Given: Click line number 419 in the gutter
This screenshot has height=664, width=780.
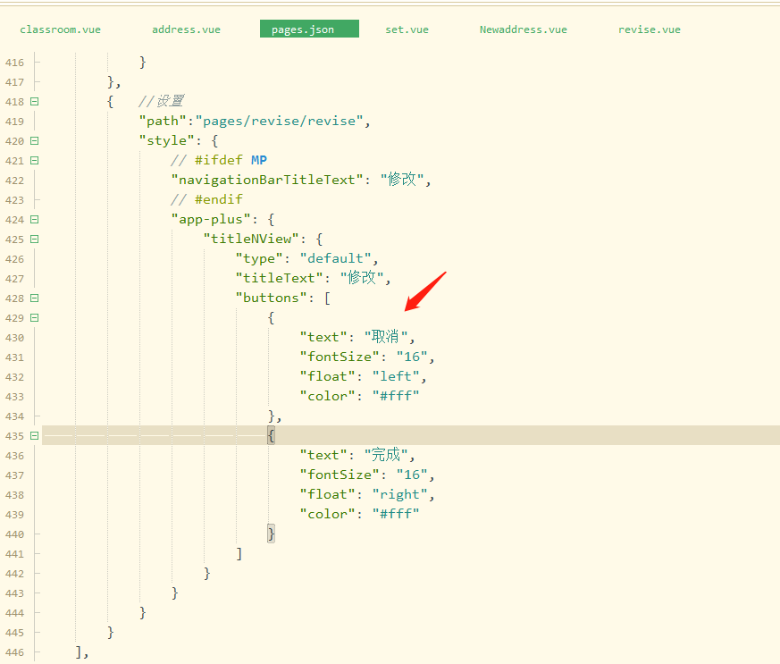Looking at the screenshot, I should click(14, 122).
